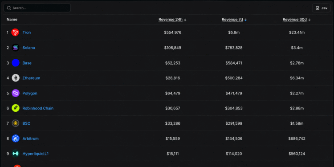Click the Revenue 30d column header
Screen dimensions: 334x167
[x=295, y=20]
